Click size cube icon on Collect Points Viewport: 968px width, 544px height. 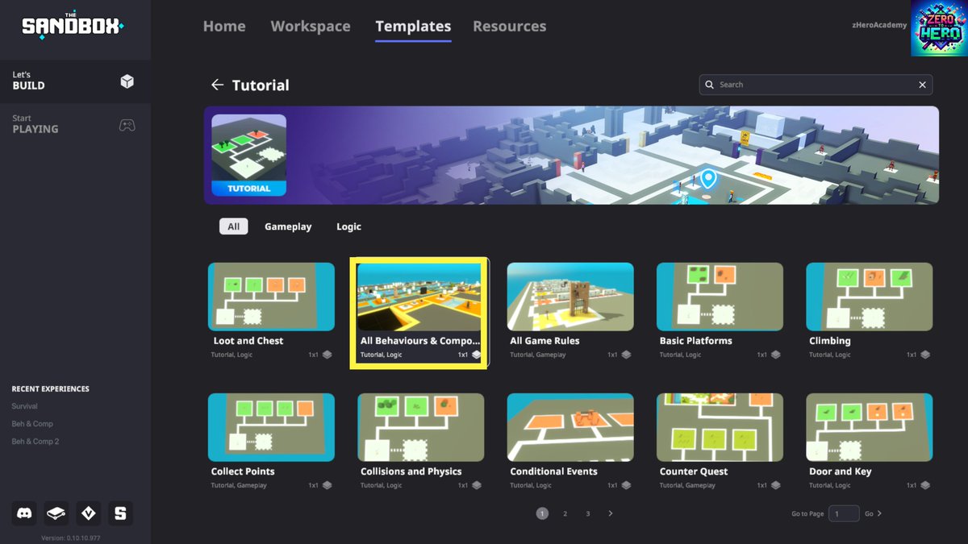327,485
